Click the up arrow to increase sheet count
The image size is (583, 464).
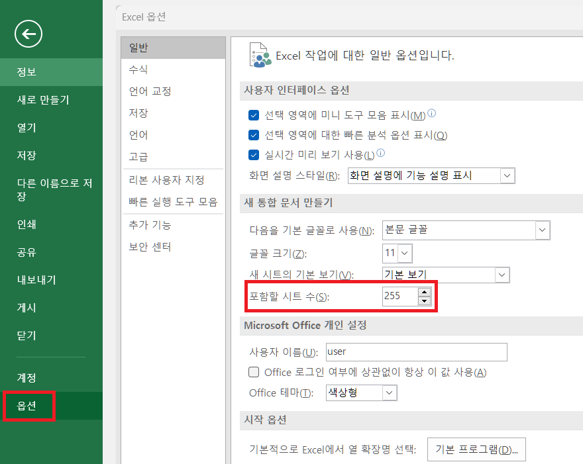point(425,293)
